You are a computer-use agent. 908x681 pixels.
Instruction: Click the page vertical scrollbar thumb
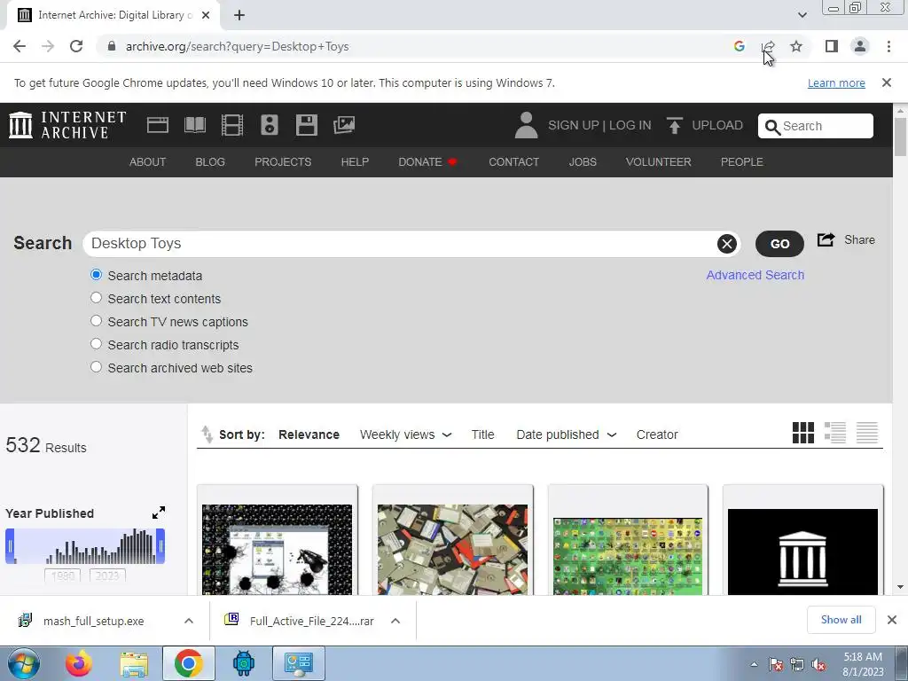pyautogui.click(x=900, y=137)
